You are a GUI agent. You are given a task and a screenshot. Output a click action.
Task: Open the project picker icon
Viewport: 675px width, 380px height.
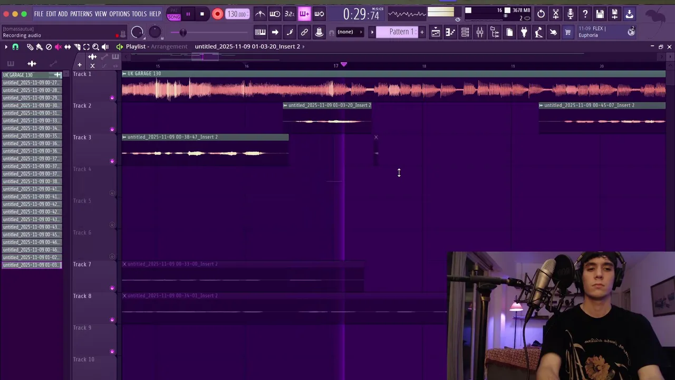509,32
